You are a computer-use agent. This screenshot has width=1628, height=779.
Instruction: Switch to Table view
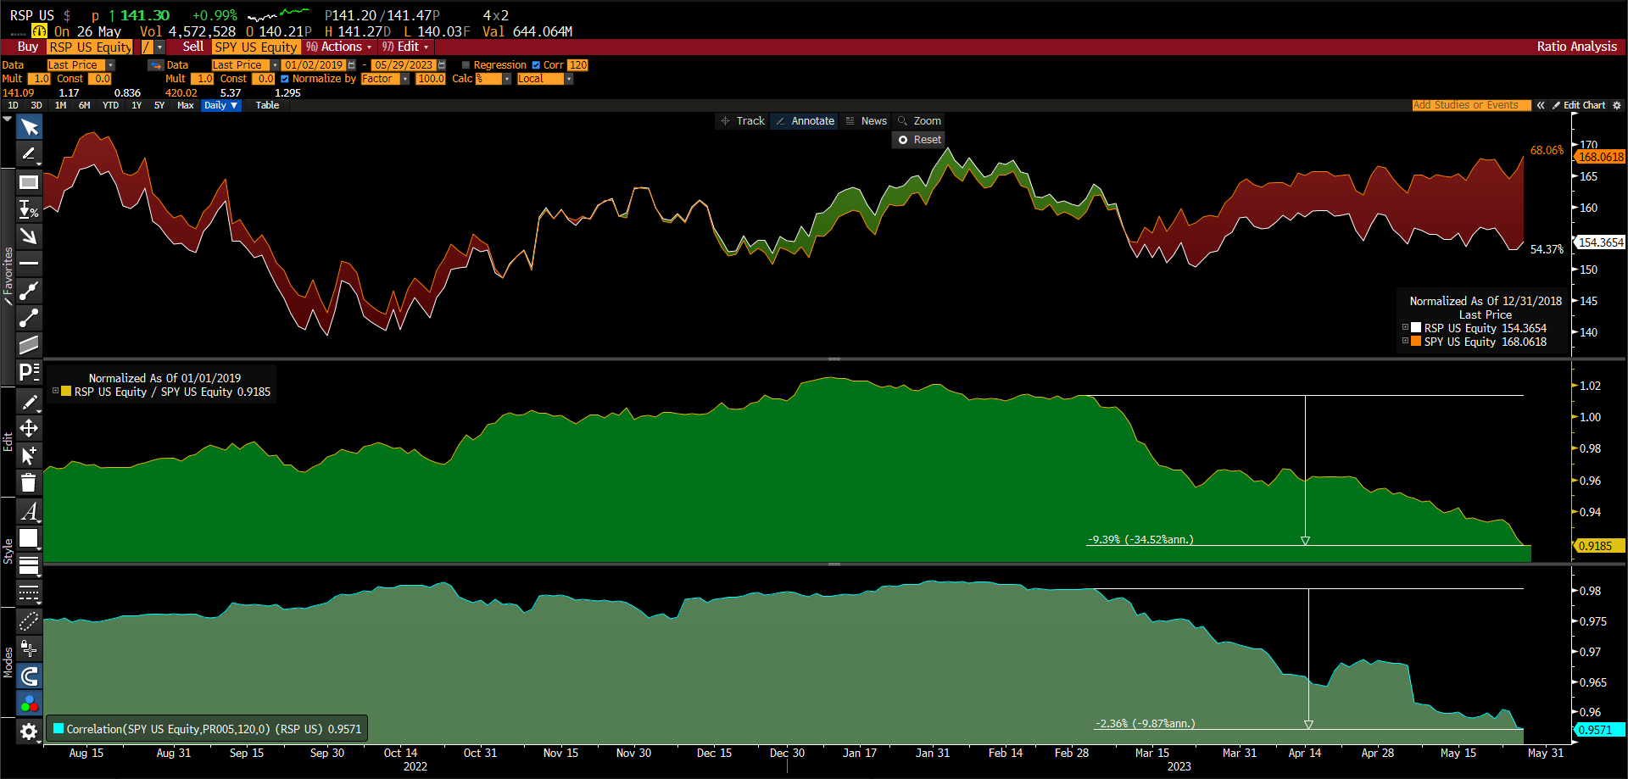pos(267,106)
